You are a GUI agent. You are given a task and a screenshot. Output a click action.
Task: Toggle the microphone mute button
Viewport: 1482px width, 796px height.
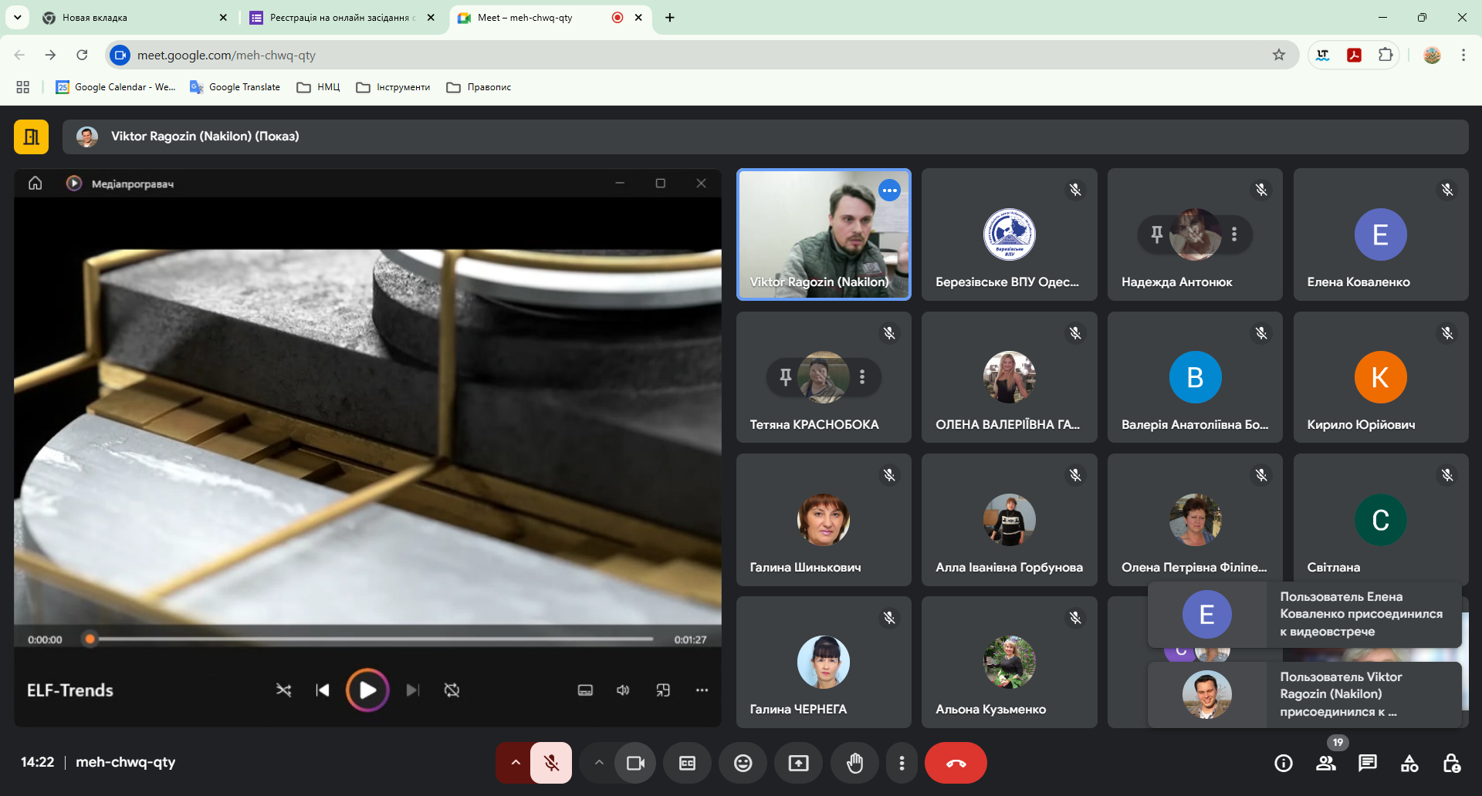[551, 763]
